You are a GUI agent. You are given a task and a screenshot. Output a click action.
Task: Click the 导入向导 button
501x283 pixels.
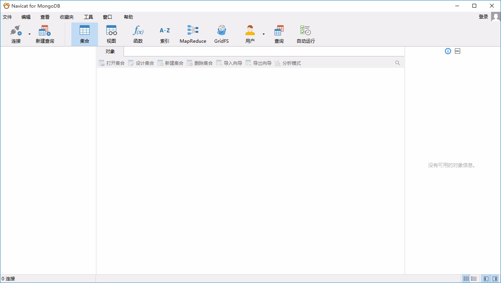[x=229, y=63]
